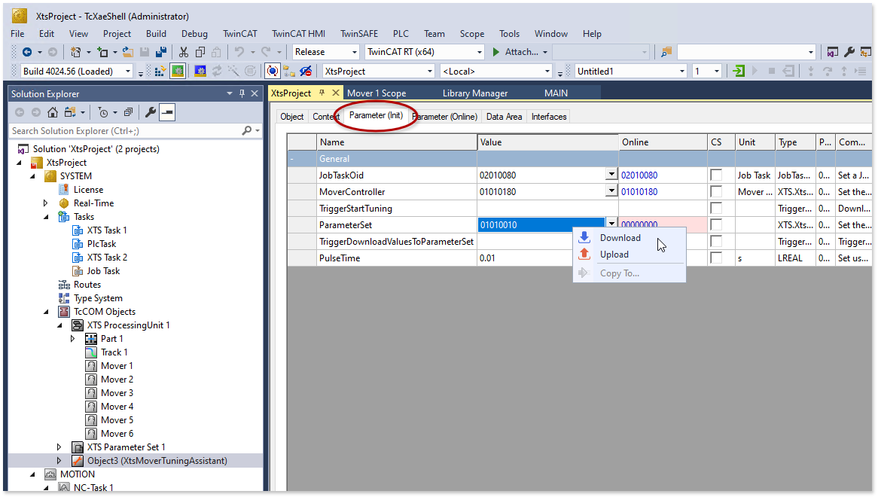Image resolution: width=878 pixels, height=497 pixels.
Task: Click the TwinCAT Activate Configuration icon
Action: 160,71
